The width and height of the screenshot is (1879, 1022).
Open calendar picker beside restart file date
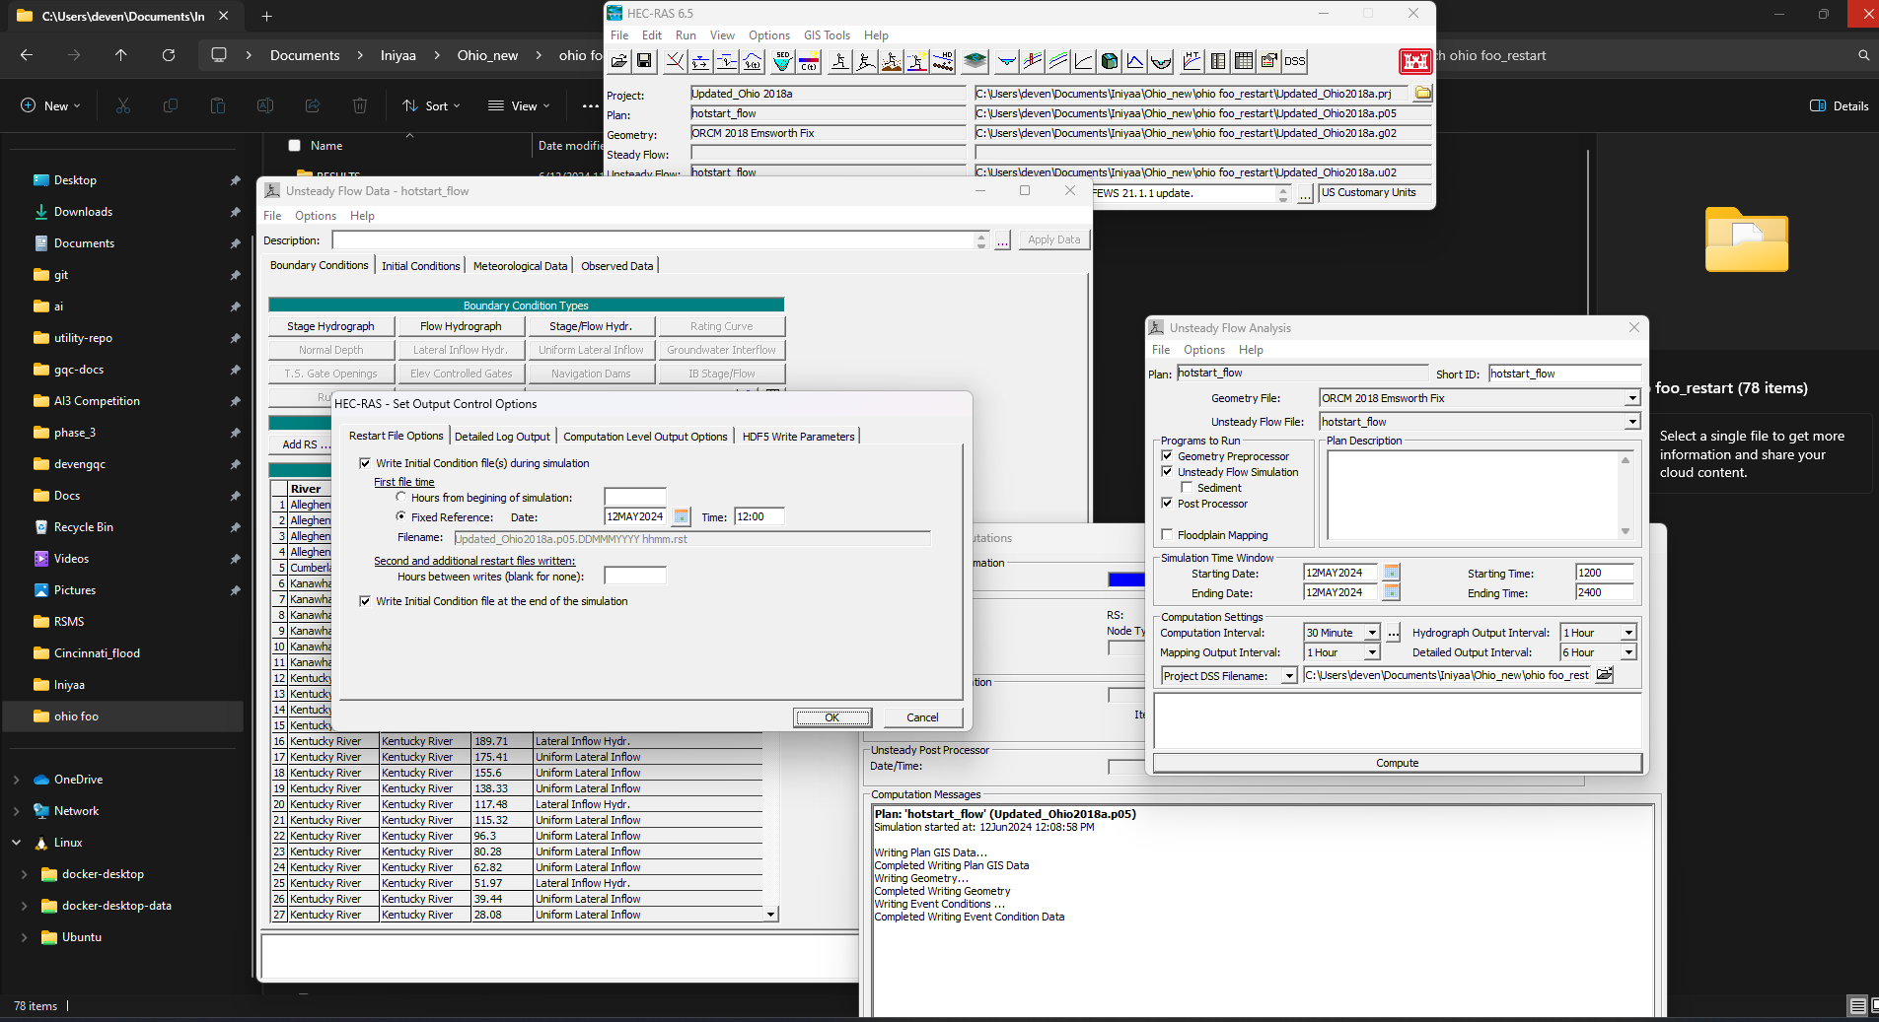pos(681,516)
